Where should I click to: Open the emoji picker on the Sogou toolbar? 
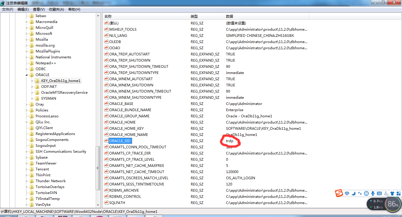(x=366, y=193)
